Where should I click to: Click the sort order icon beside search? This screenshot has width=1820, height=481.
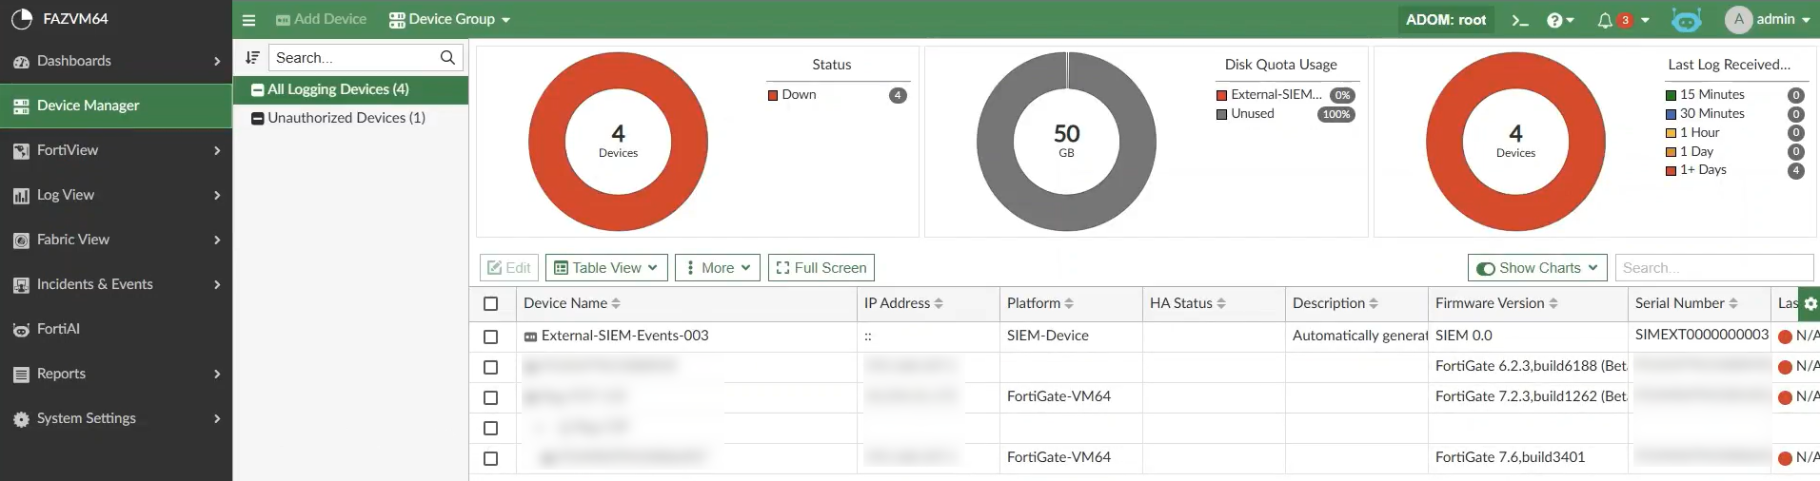[x=252, y=58]
